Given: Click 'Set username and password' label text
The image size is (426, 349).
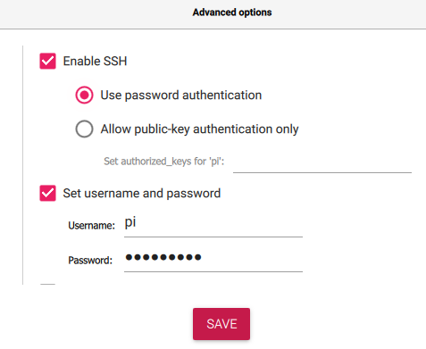Looking at the screenshot, I should coord(142,194).
